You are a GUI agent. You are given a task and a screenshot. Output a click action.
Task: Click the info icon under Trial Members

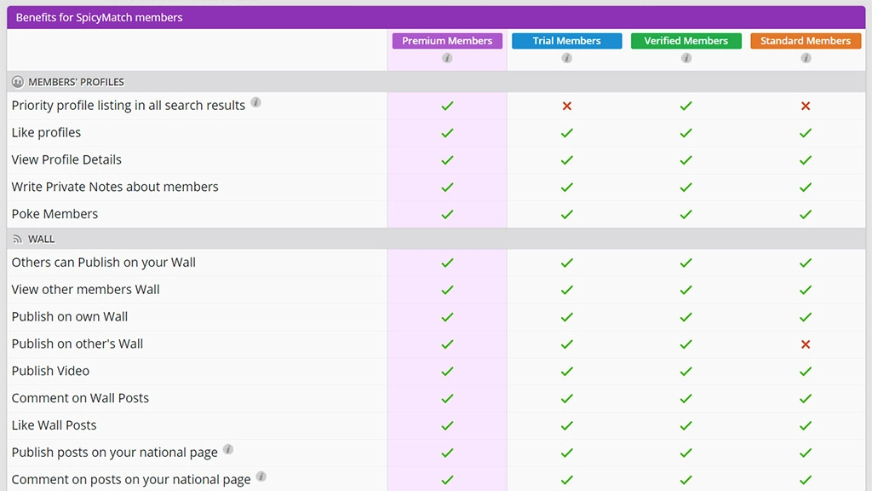566,59
